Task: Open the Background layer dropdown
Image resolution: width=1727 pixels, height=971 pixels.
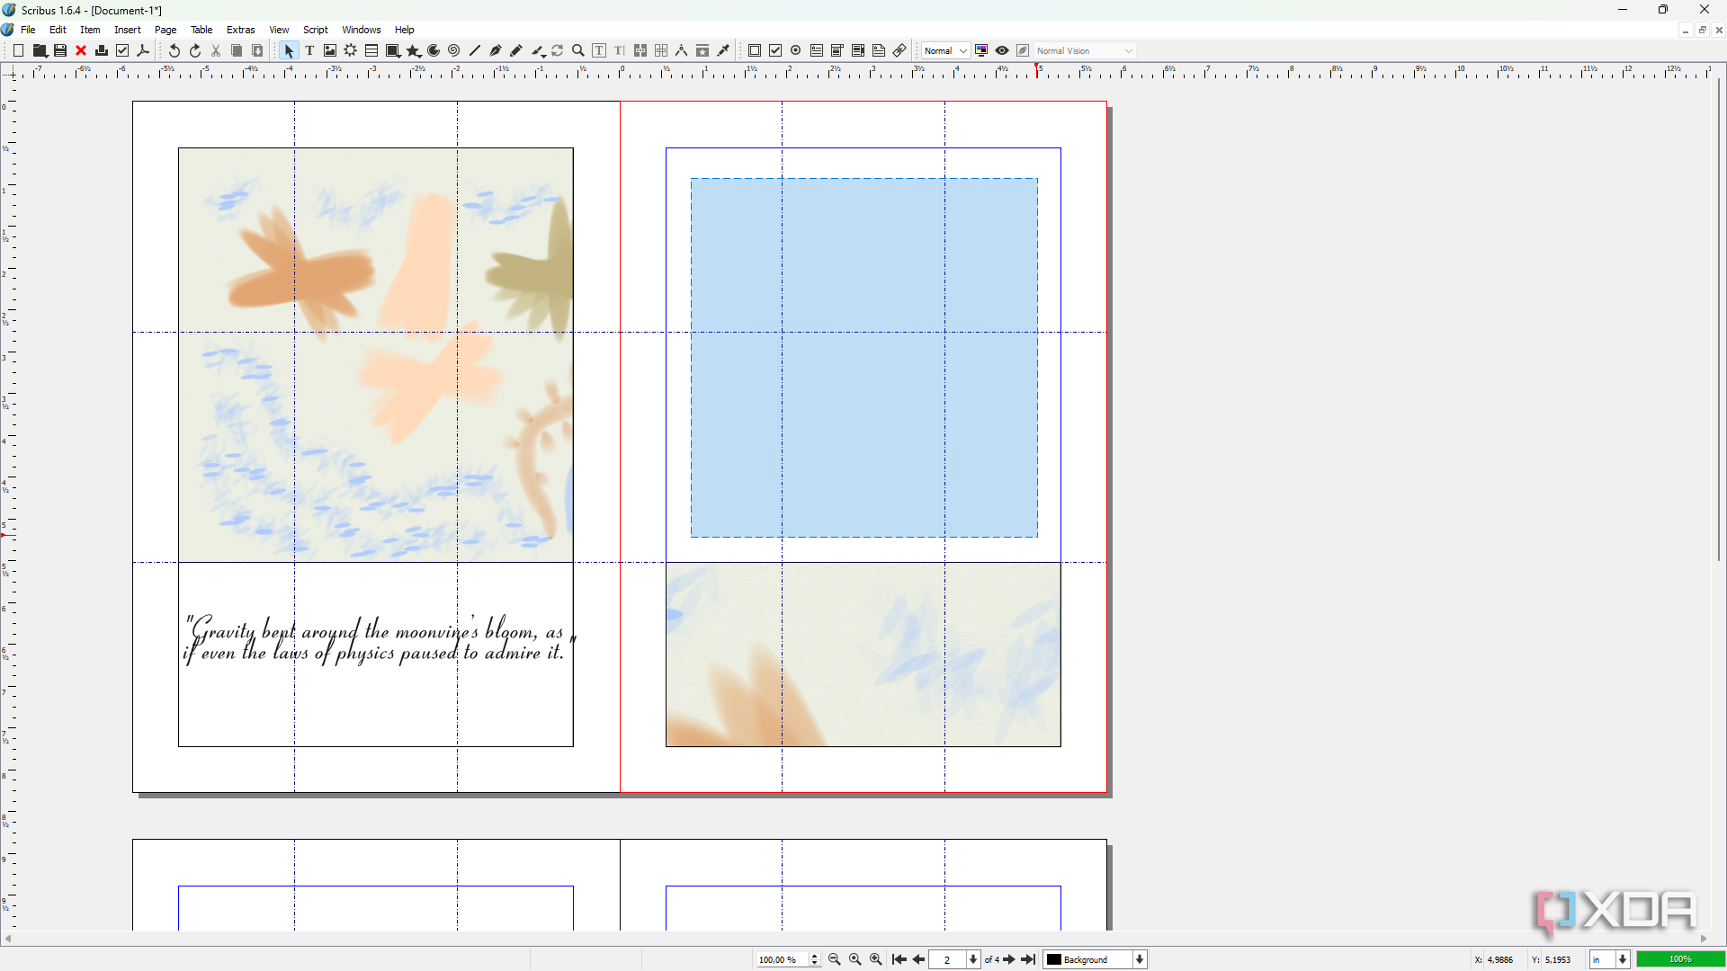Action: tap(1096, 959)
